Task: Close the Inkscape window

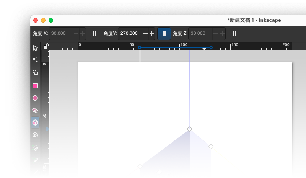Action: (x=36, y=20)
